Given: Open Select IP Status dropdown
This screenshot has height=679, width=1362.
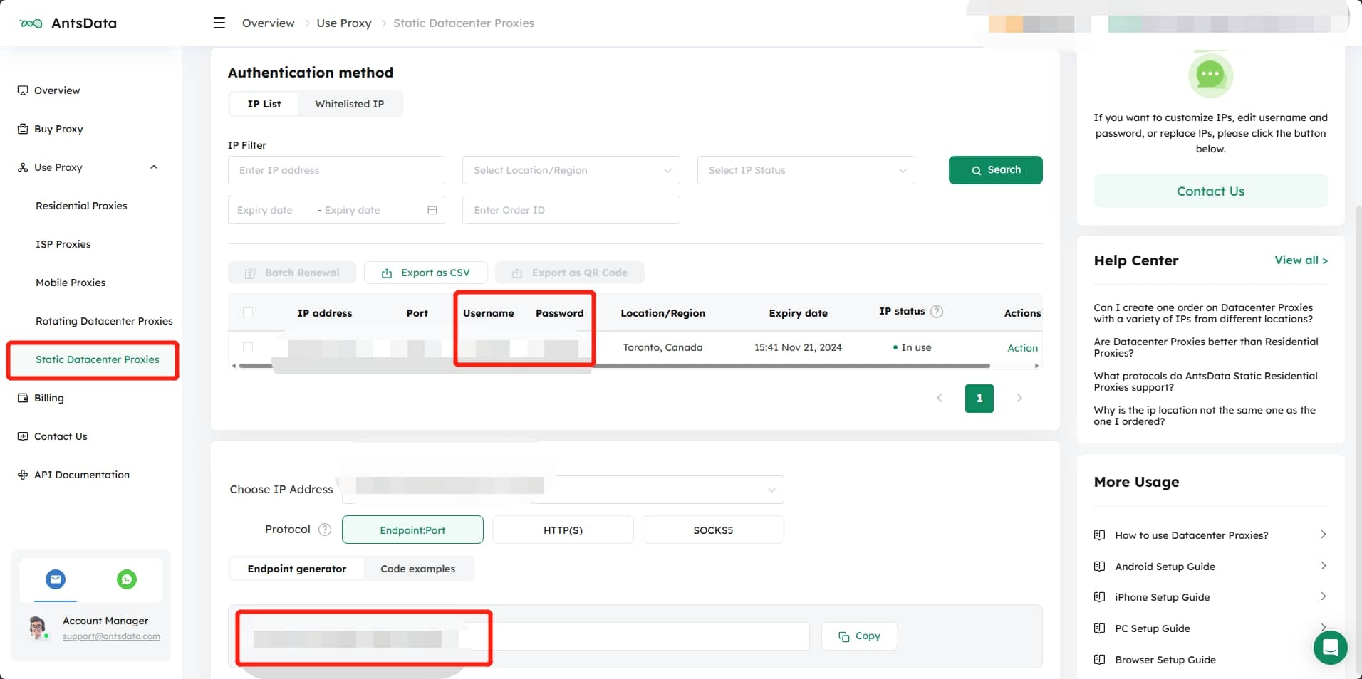Looking at the screenshot, I should (806, 170).
